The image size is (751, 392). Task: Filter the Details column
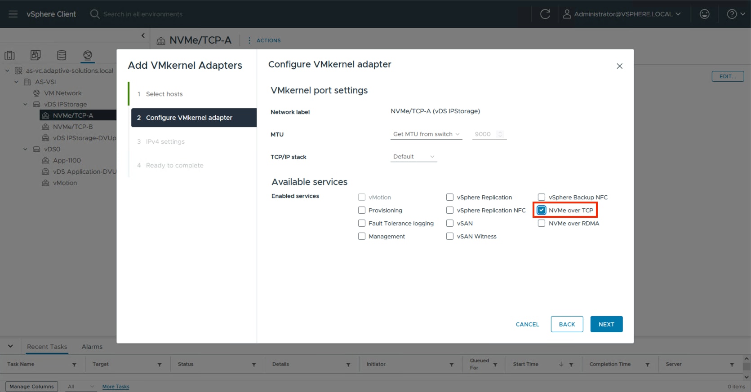point(348,365)
